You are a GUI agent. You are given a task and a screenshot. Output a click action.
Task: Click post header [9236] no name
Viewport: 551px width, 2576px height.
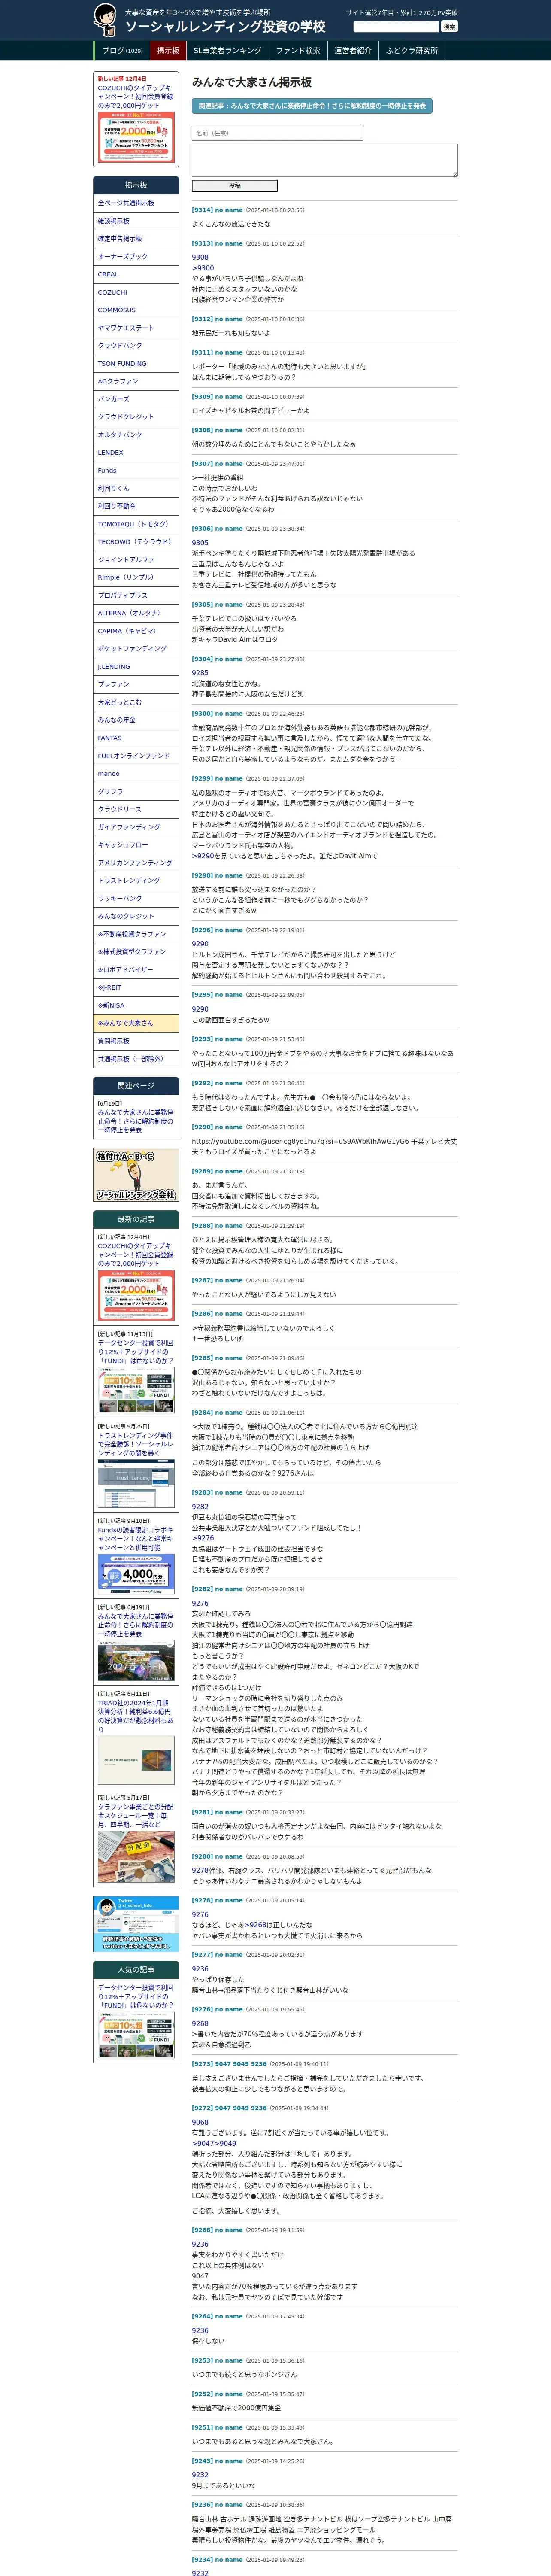[217, 2505]
